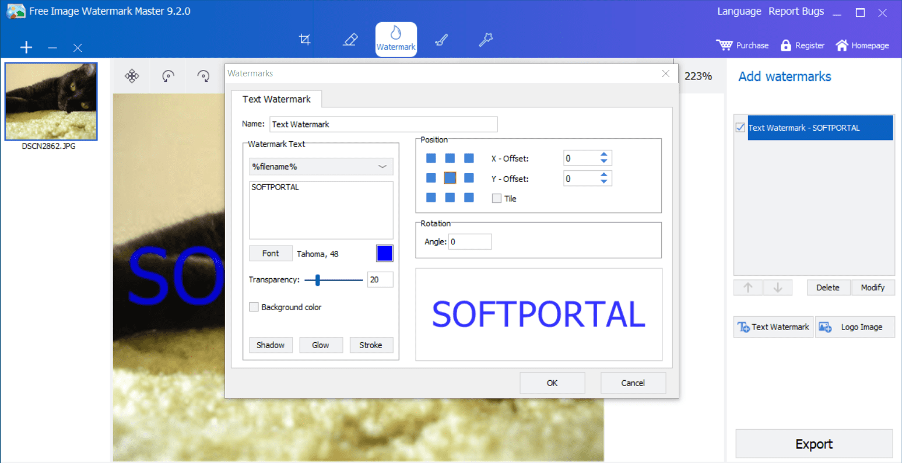Image resolution: width=902 pixels, height=463 pixels.
Task: Open Shadow effect settings
Action: tap(271, 345)
